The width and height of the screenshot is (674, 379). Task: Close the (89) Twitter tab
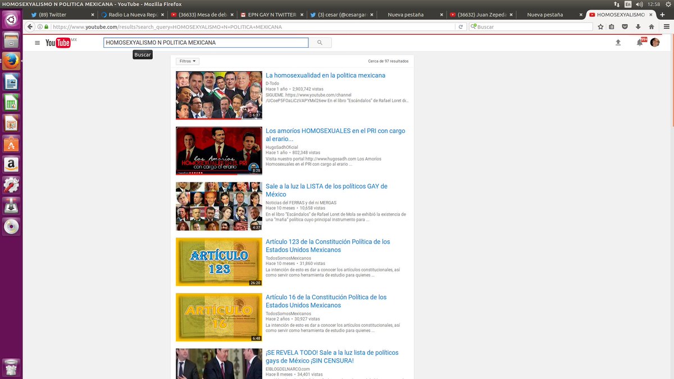pos(93,15)
